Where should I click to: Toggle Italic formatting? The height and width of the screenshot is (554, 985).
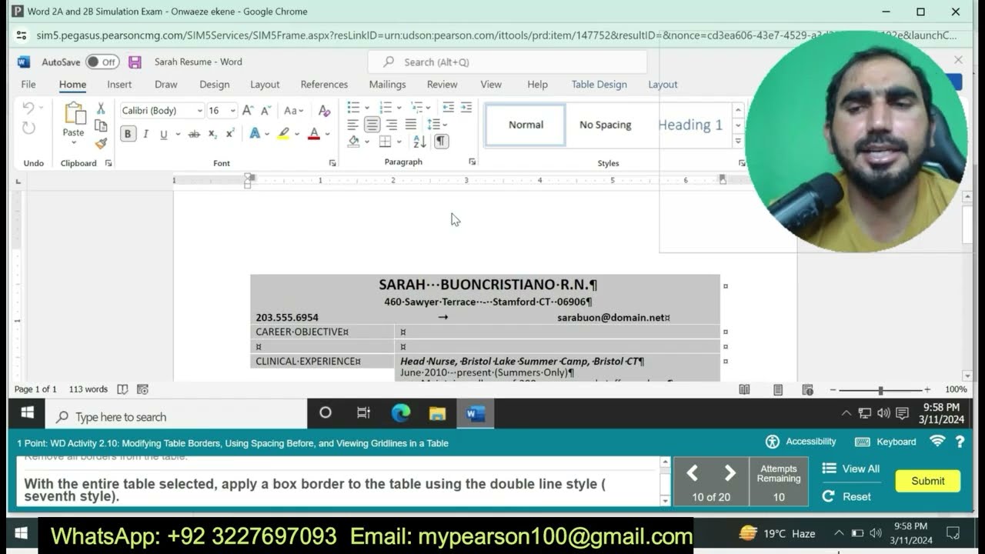point(145,134)
